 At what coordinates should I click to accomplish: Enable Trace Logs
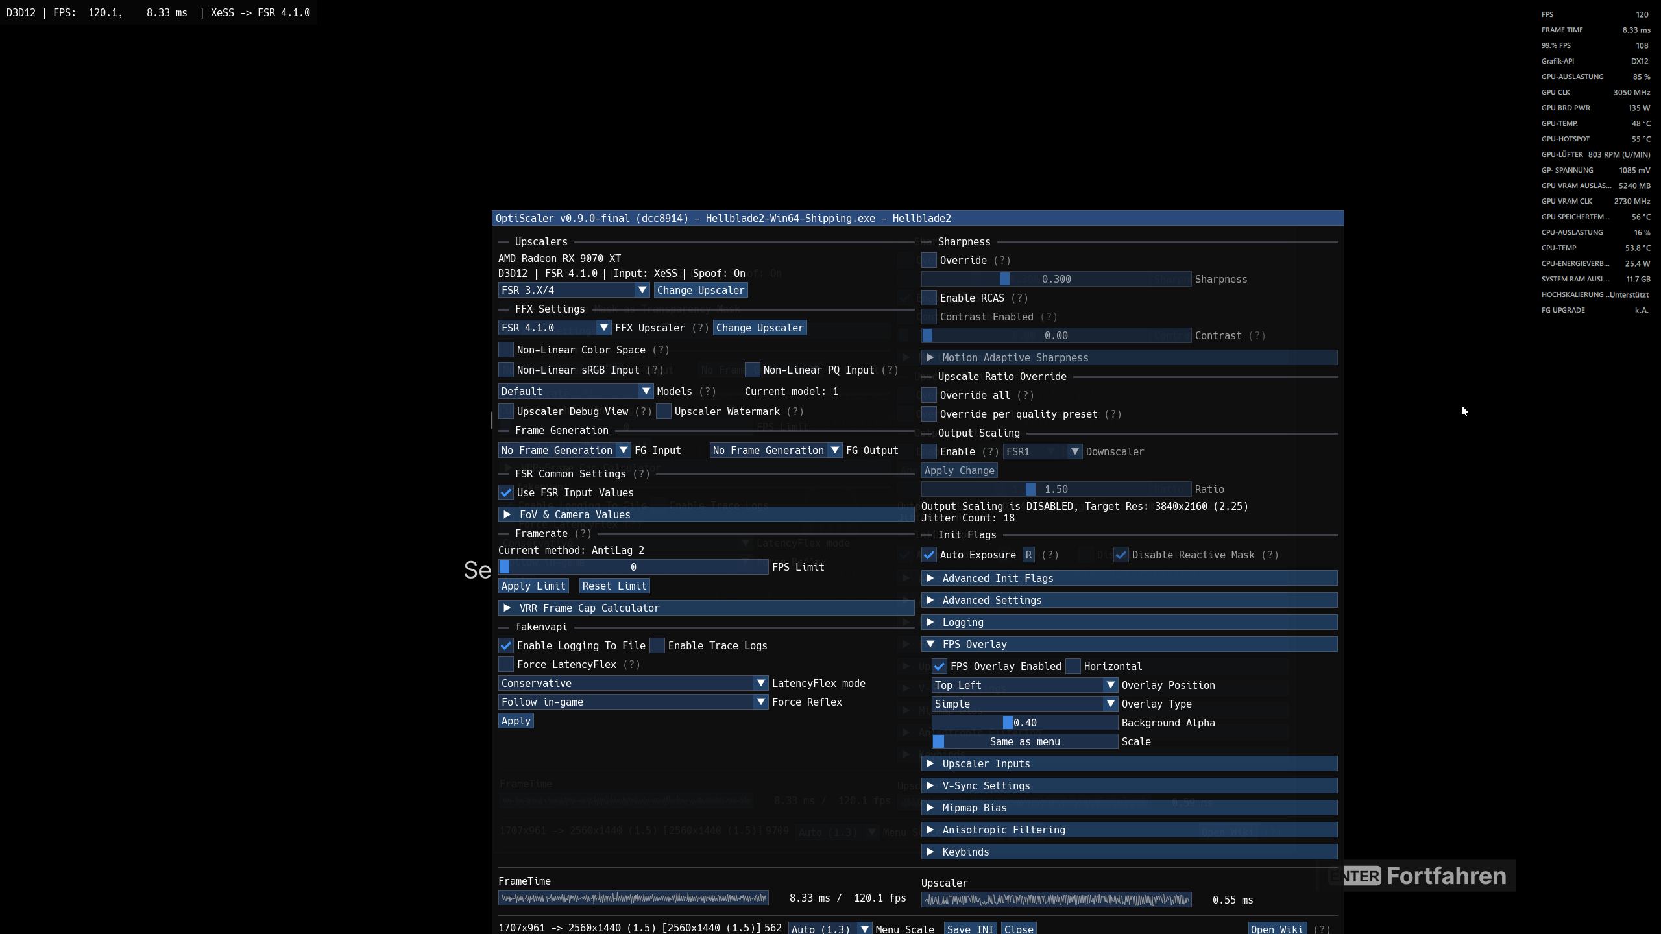(x=657, y=645)
